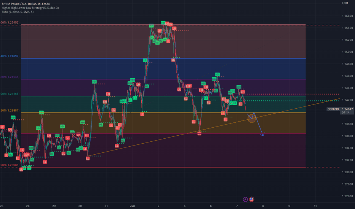The image size is (355, 209).
Task: Click the USD currency label above the price axis
Action: point(345,3)
